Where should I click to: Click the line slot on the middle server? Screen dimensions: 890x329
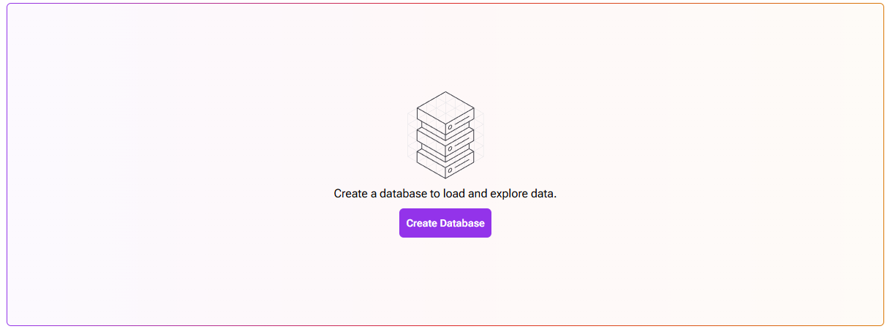pos(462,142)
